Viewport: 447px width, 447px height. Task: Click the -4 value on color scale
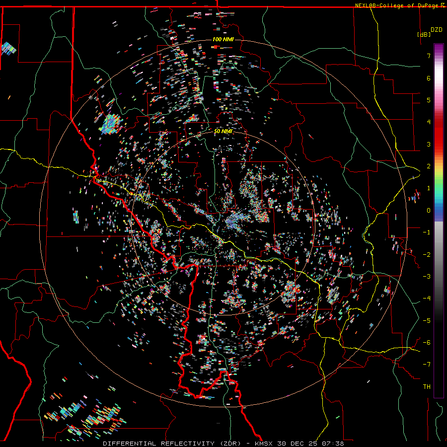tap(427, 298)
